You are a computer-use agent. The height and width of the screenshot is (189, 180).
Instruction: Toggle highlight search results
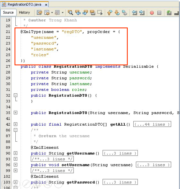pos(93,13)
